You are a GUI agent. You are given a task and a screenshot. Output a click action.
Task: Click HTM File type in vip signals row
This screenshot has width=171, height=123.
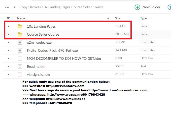tap(147, 74)
